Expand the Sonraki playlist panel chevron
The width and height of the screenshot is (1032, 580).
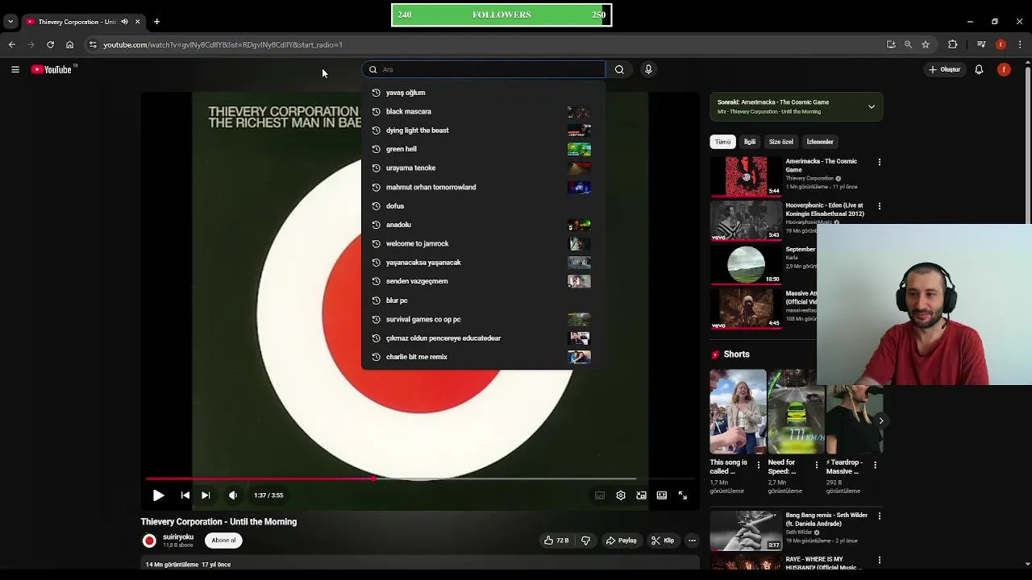tap(871, 106)
